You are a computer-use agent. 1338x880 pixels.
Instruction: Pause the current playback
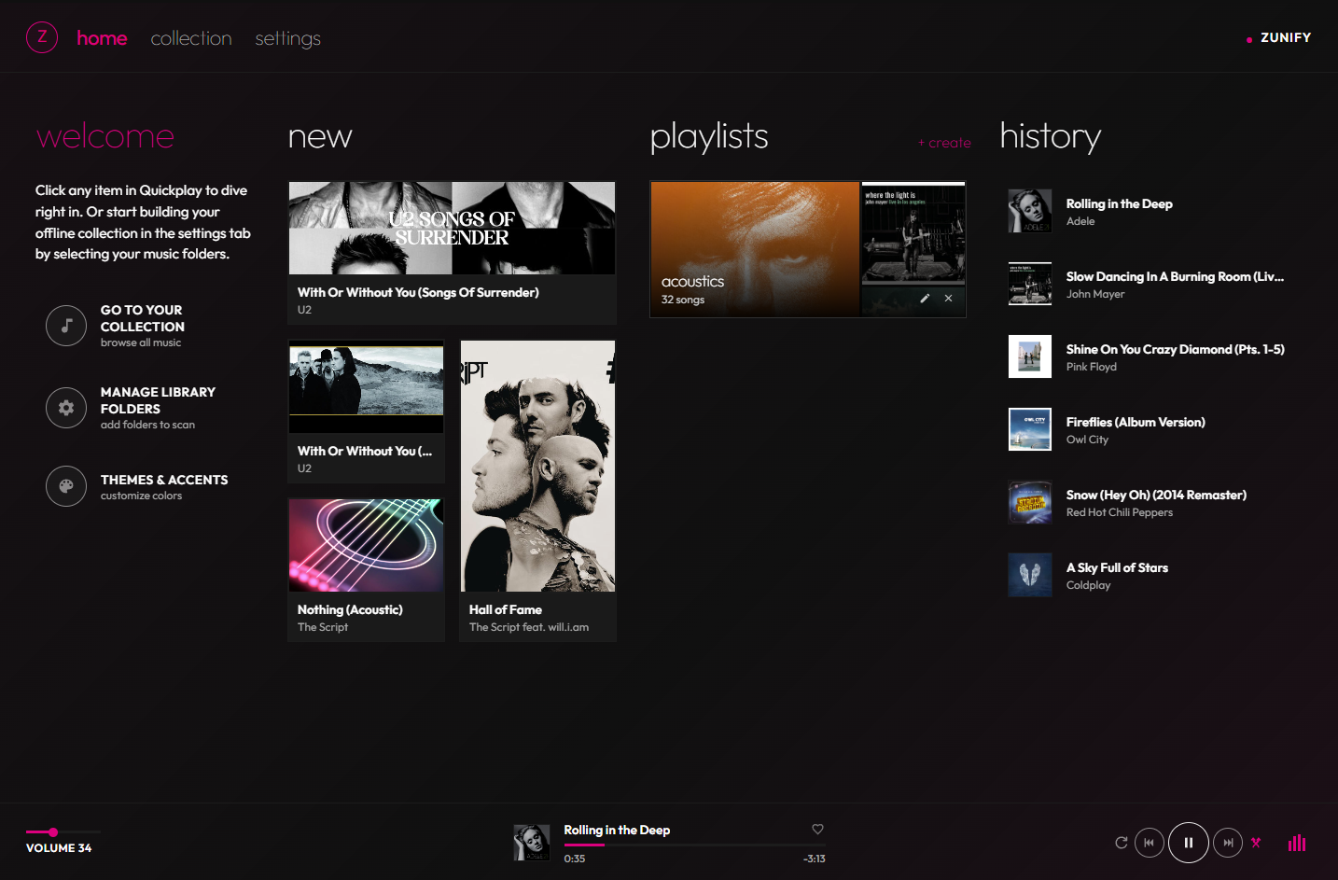click(x=1189, y=843)
